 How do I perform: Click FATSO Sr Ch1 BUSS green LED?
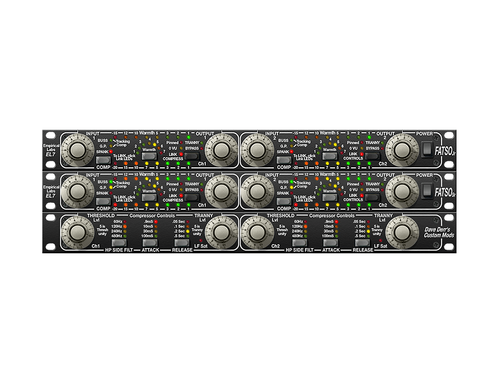111,182
